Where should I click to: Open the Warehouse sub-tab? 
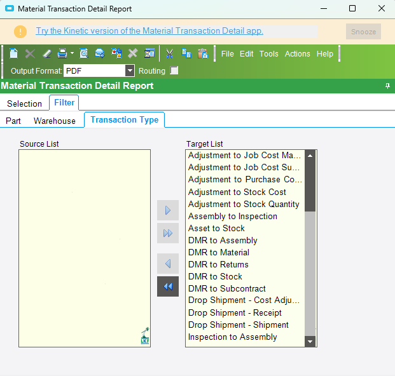55,121
